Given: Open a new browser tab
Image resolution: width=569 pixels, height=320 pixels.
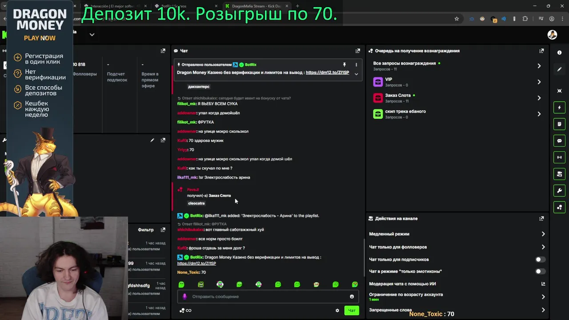Looking at the screenshot, I should 297,6.
